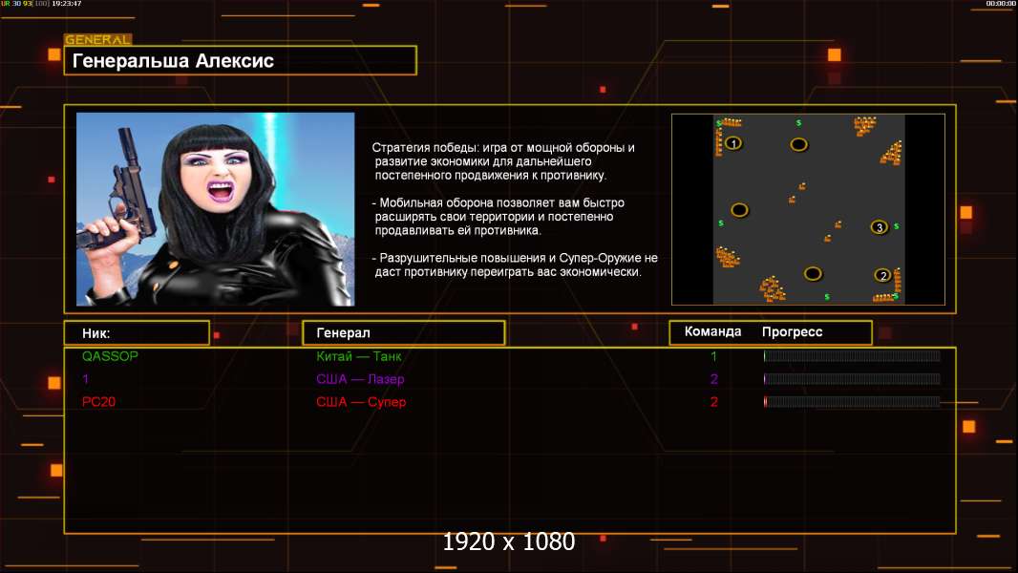The width and height of the screenshot is (1018, 573).
Task: Select player nickname PC20
Action: coord(98,402)
